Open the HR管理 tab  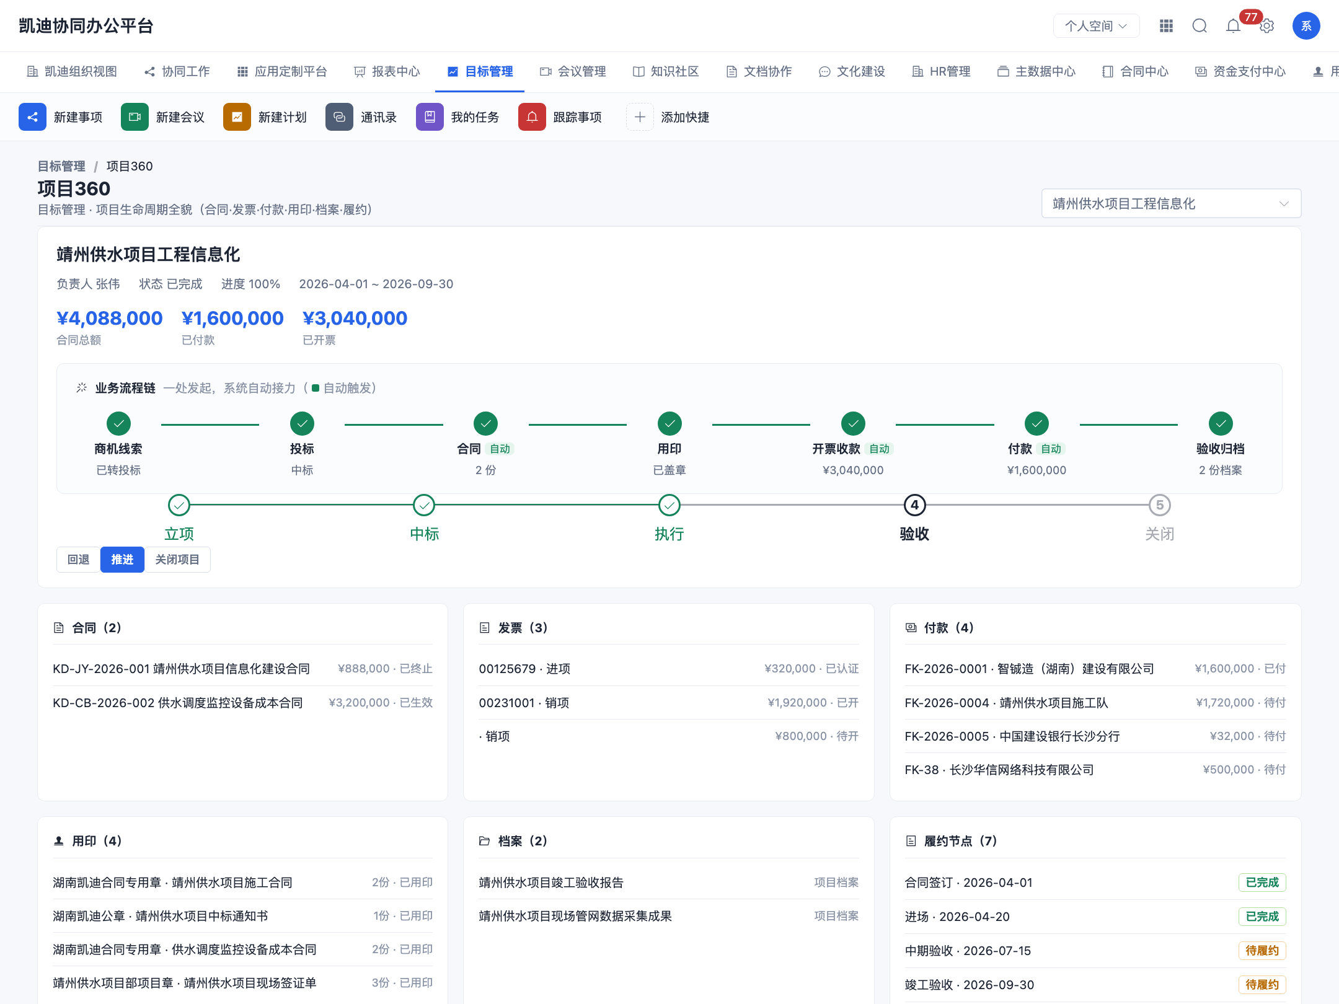point(942,72)
